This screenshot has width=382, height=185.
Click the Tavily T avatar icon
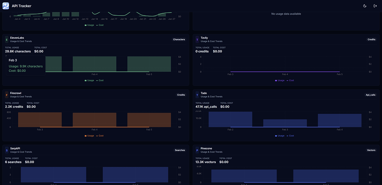click(197, 39)
